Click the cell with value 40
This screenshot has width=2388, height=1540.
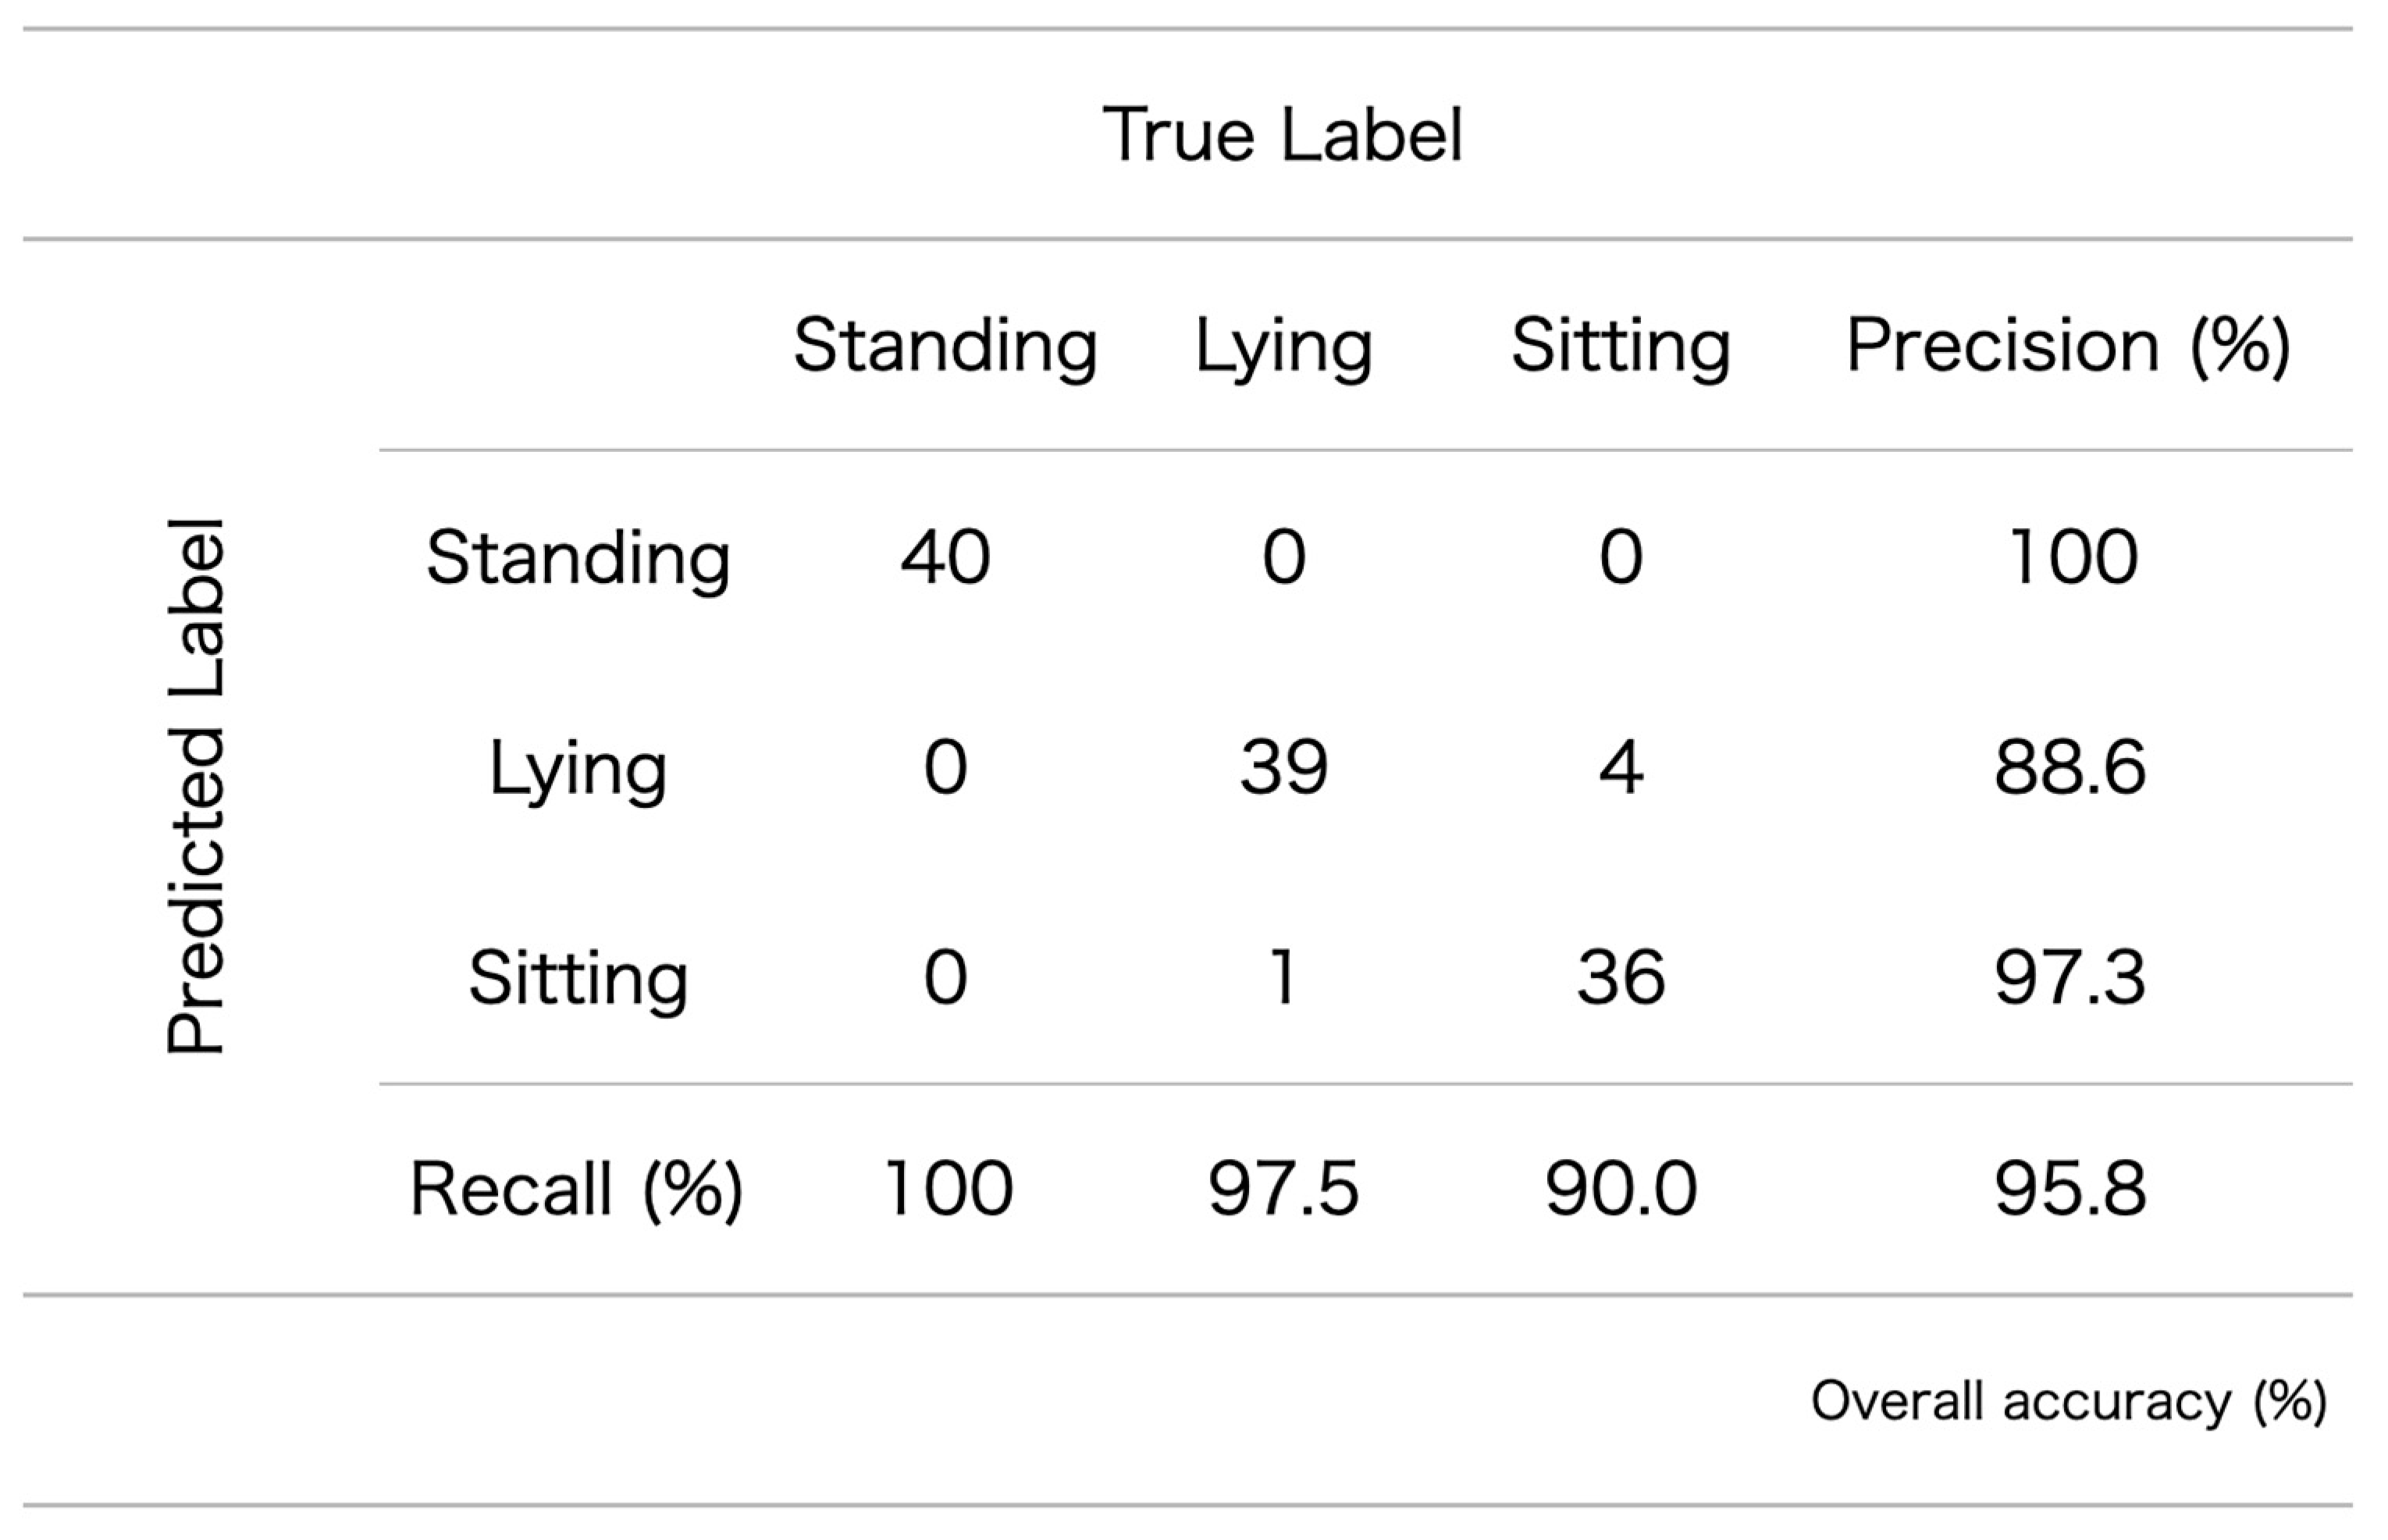pyautogui.click(x=945, y=557)
